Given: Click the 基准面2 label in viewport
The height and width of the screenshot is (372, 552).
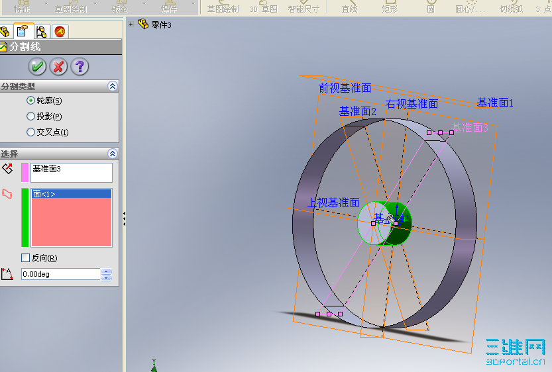Looking at the screenshot, I should (x=357, y=111).
